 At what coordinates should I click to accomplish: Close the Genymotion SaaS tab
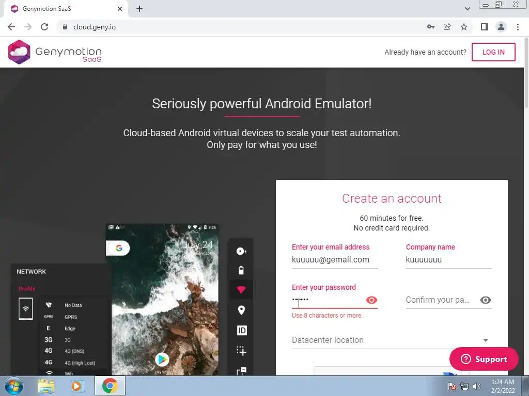pos(120,9)
